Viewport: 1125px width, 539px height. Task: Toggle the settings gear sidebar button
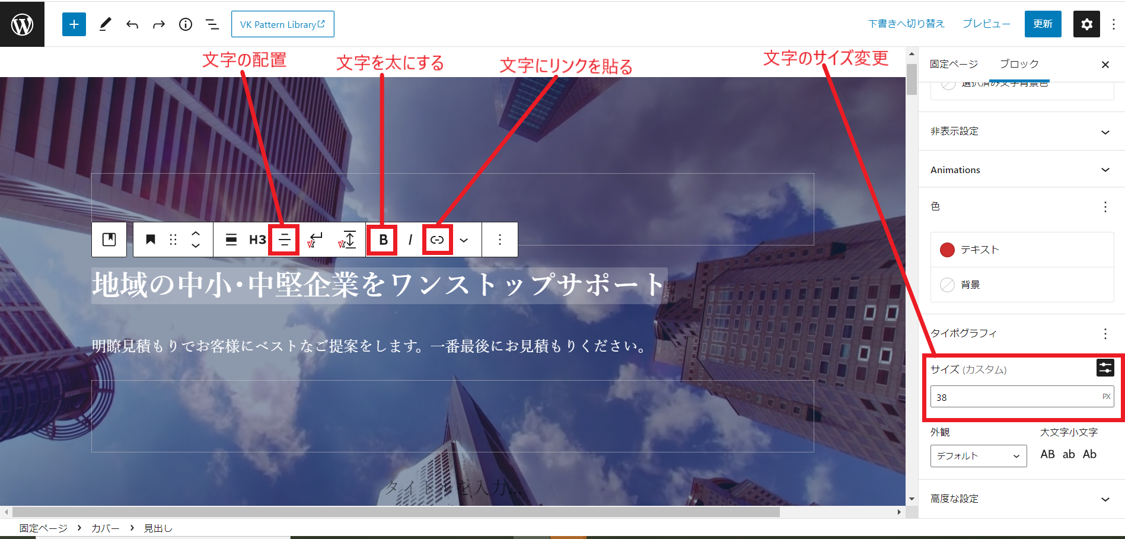click(1086, 24)
